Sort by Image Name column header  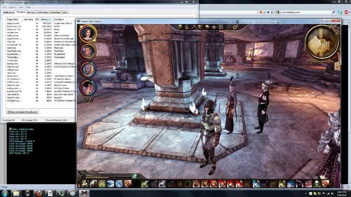coord(13,19)
